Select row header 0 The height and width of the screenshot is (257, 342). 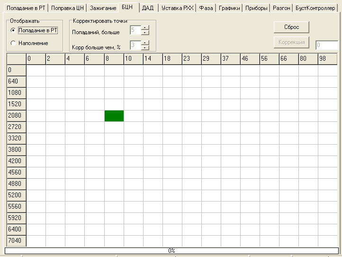tap(17, 70)
